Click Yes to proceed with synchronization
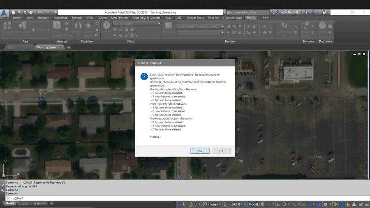The width and height of the screenshot is (370, 208). [200, 151]
